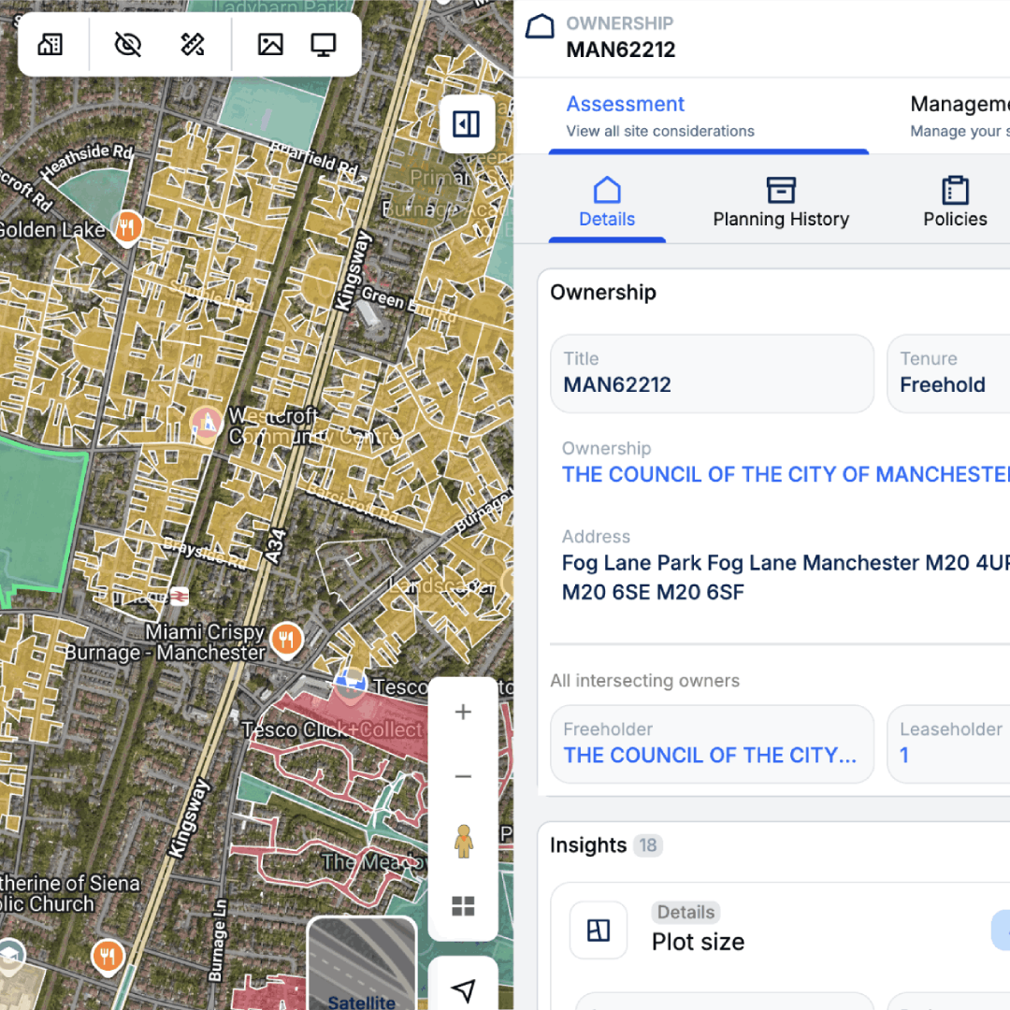Click the Plot size floor plan icon
Screen dimensions: 1010x1010
pos(599,931)
